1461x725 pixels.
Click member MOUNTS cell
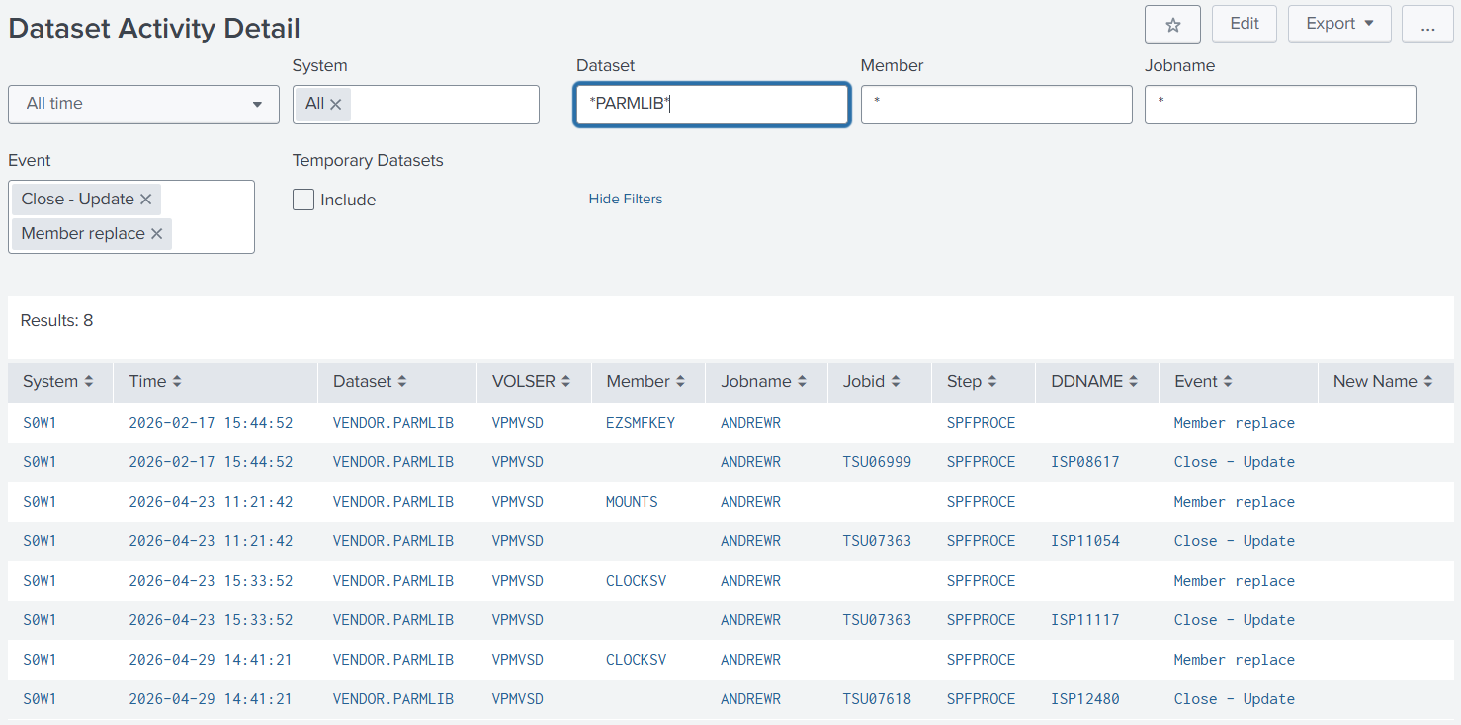(x=632, y=502)
